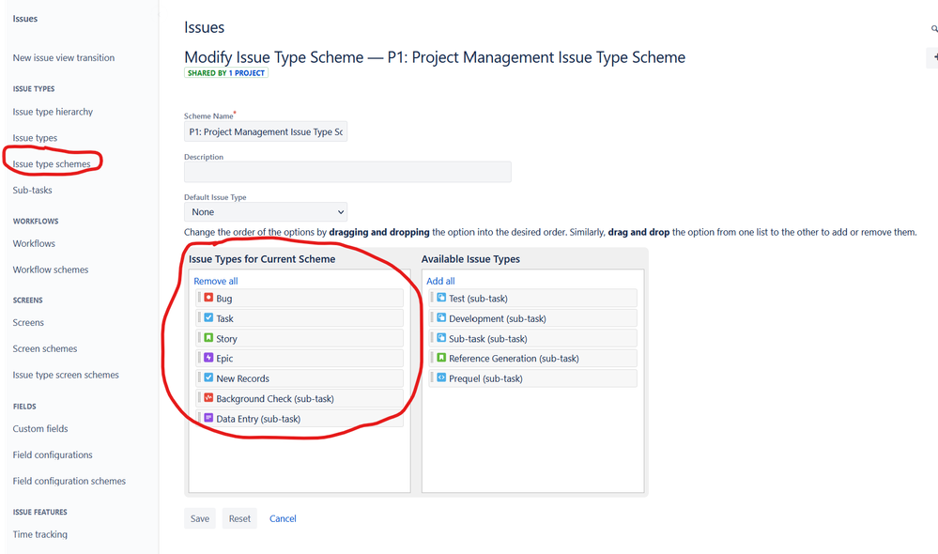Image resolution: width=938 pixels, height=554 pixels.
Task: Click the search magnifier icon at top right
Action: point(934,29)
